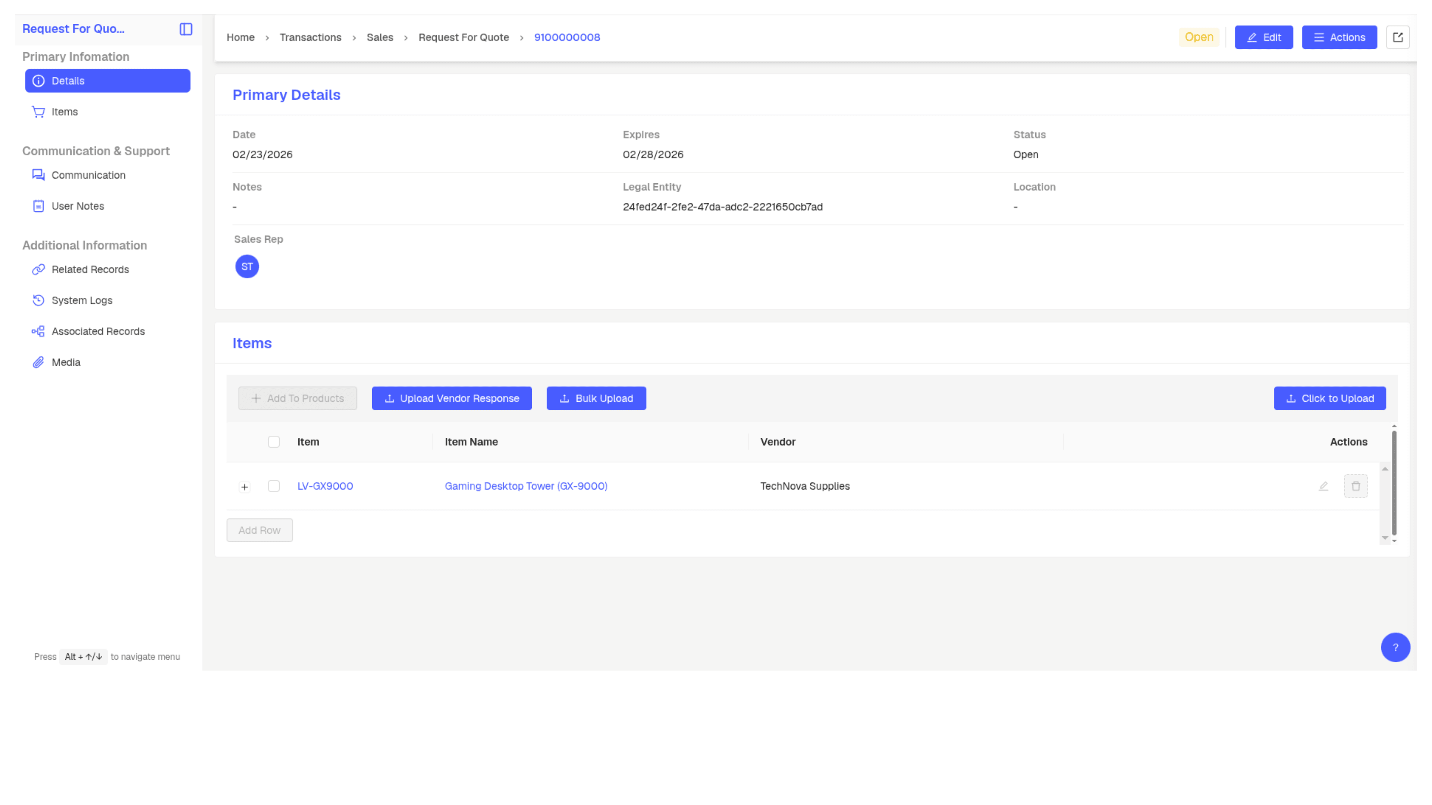Click record number 9100000008 breadcrumb

pos(567,37)
